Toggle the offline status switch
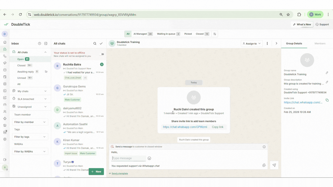This screenshot has width=333, height=187. 101,54
